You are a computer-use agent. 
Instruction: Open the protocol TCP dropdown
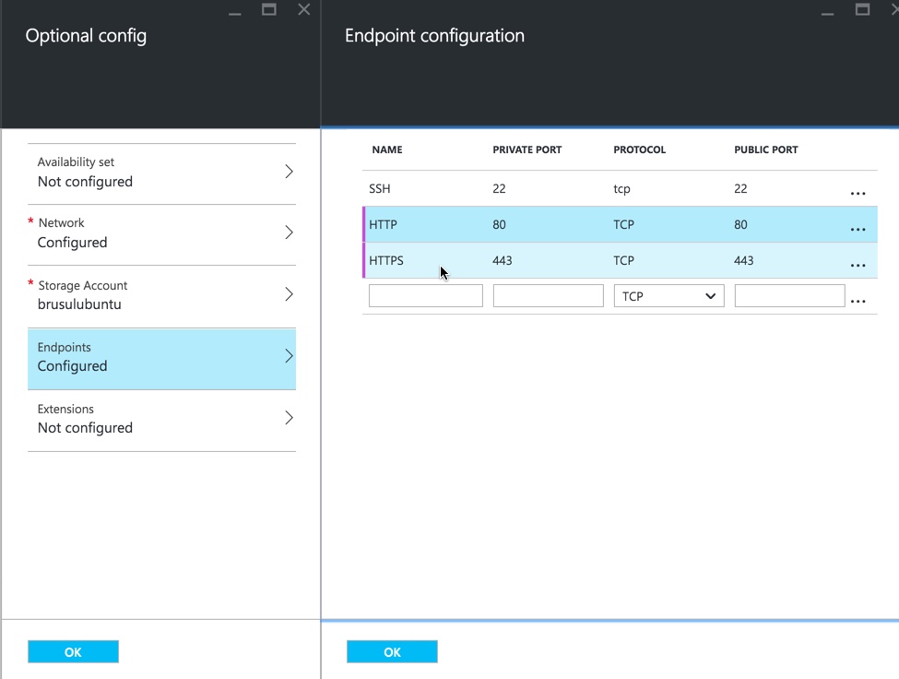(668, 296)
